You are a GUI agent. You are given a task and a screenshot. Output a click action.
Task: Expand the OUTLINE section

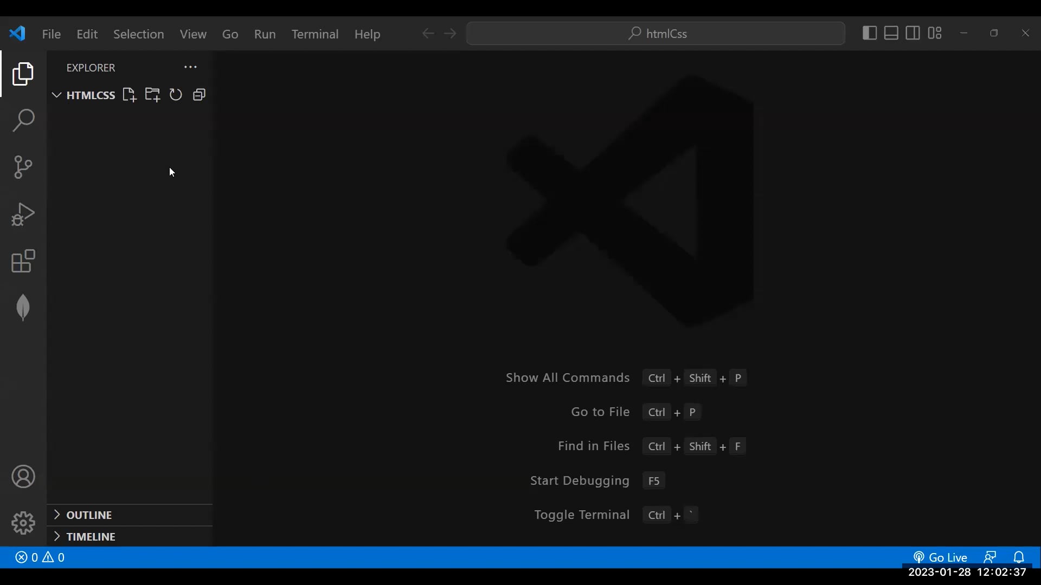[x=89, y=515]
